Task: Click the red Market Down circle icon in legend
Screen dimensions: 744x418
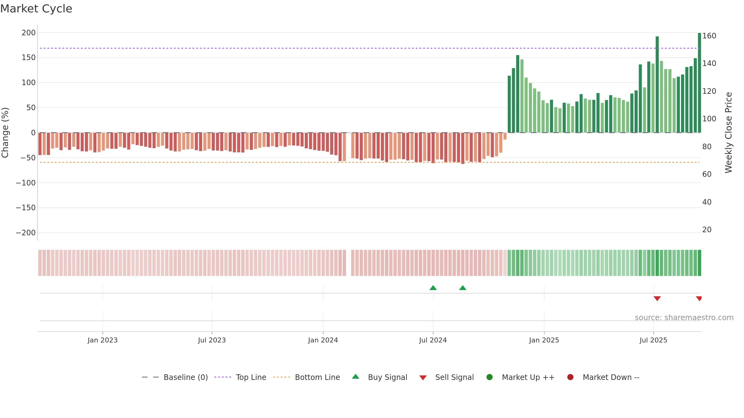Action: [570, 377]
